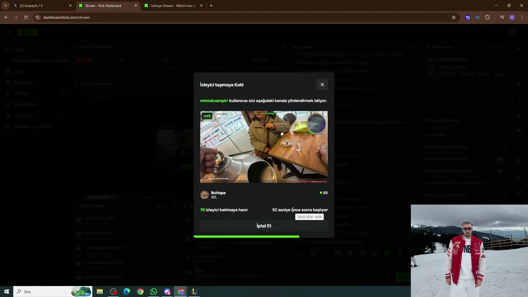Click the IRL category label
528x297 pixels.
tap(214, 197)
